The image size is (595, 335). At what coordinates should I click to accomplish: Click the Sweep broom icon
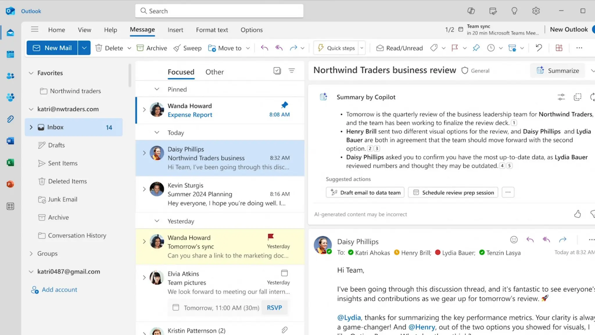(x=177, y=48)
